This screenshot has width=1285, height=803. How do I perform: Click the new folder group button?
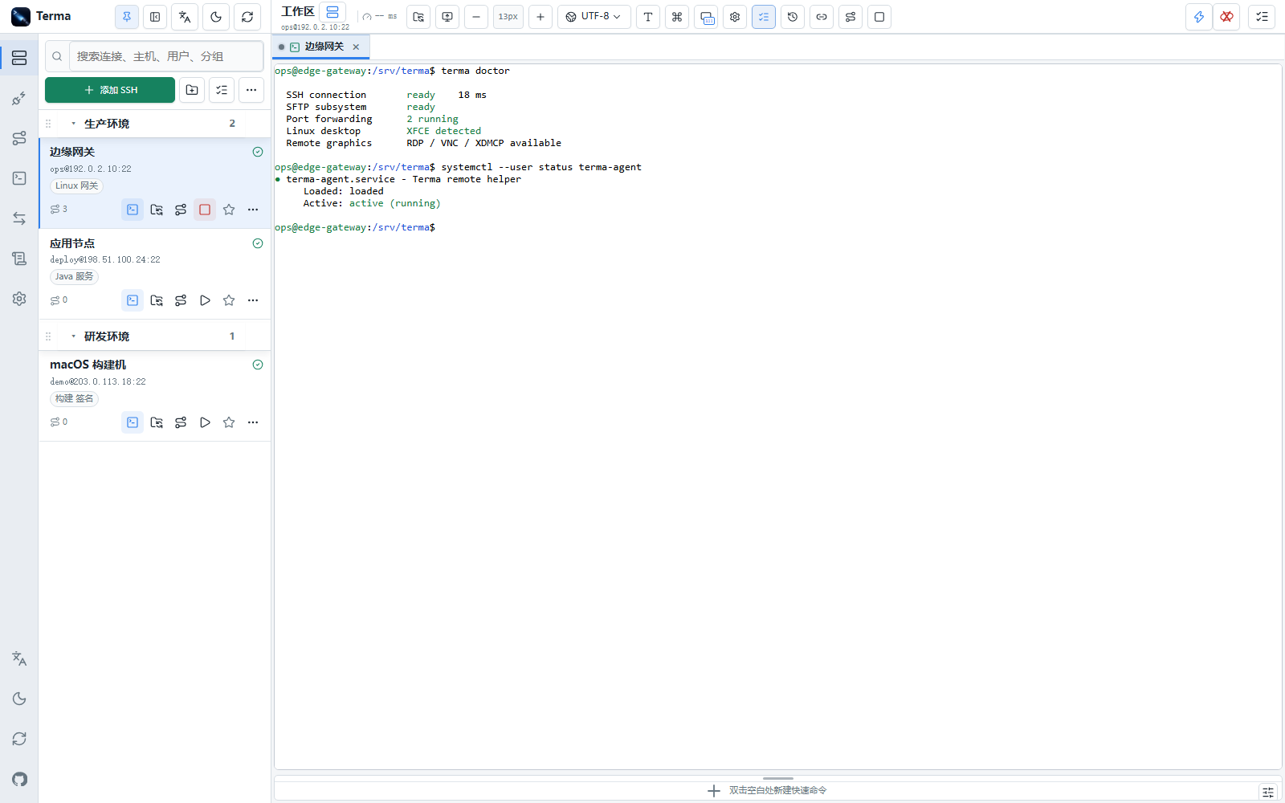(x=192, y=90)
